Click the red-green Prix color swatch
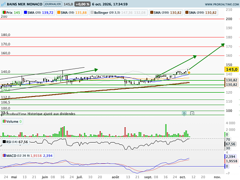This screenshot has width=240, height=180. 4,12
